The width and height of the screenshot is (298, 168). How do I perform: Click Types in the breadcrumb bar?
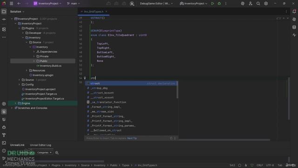coord(125,165)
